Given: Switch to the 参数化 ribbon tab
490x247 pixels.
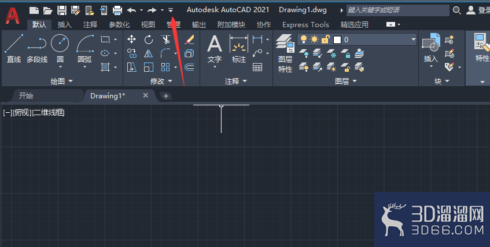Looking at the screenshot, I should (119, 24).
